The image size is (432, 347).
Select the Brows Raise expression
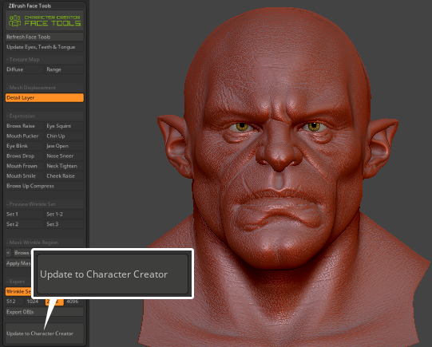(25, 126)
